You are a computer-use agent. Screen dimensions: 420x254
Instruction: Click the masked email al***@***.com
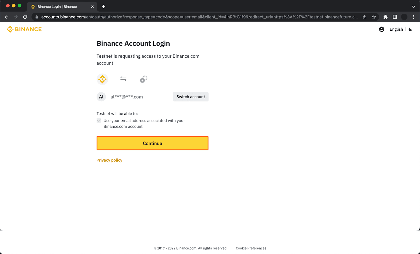pos(127,97)
